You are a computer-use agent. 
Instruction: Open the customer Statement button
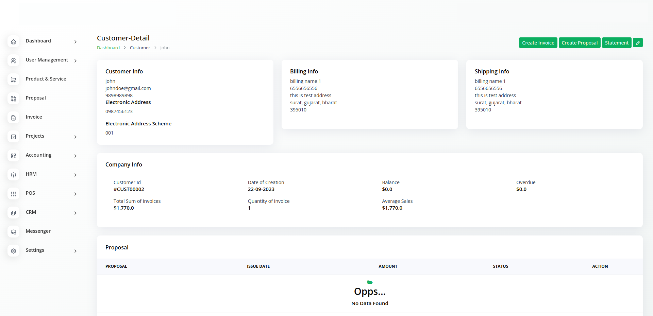(x=616, y=43)
